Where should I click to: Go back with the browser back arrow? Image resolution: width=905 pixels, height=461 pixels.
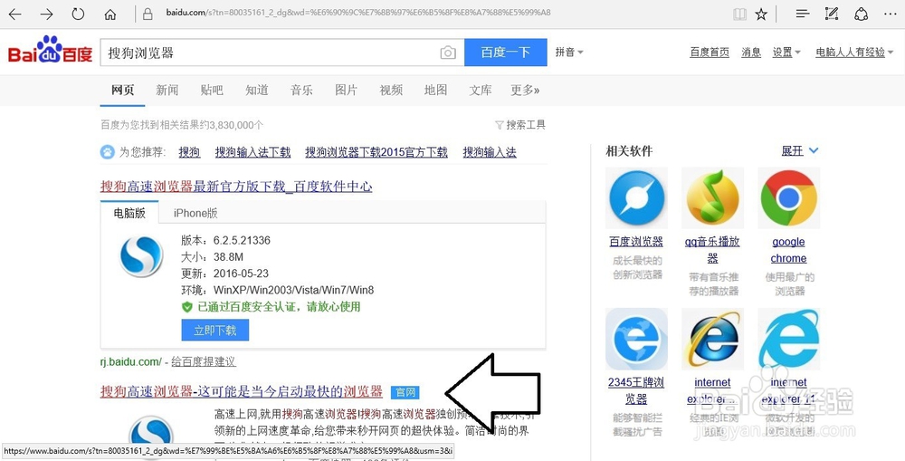tap(15, 14)
